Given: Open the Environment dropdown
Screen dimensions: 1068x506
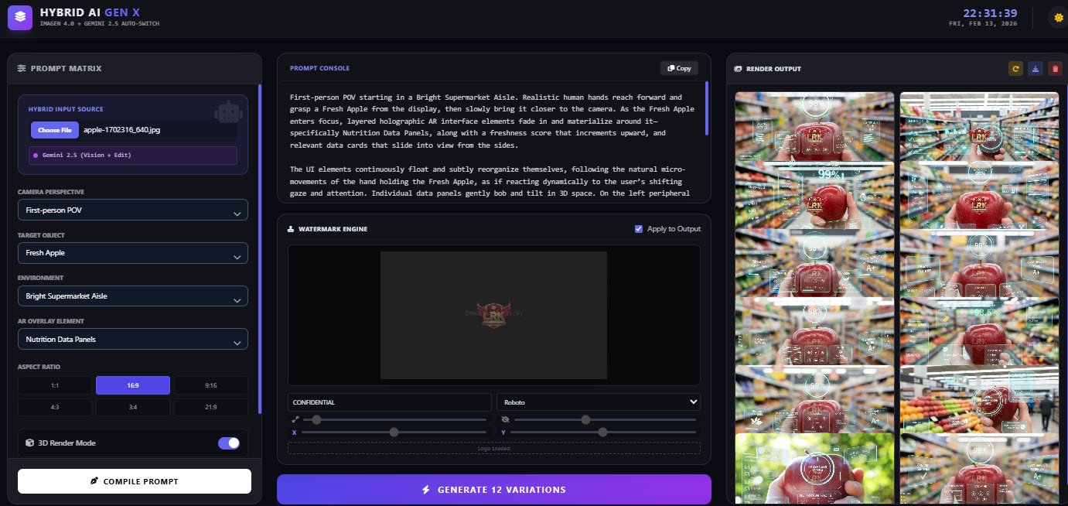Looking at the screenshot, I should click(133, 296).
